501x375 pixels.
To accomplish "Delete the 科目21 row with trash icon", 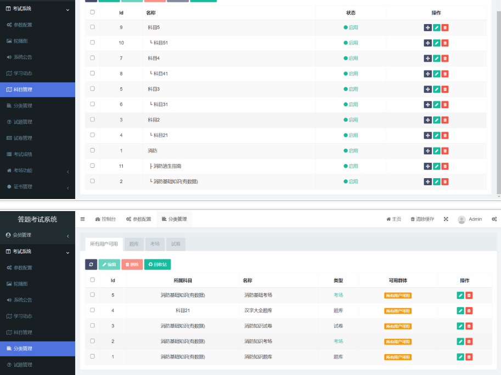I will 445,135.
